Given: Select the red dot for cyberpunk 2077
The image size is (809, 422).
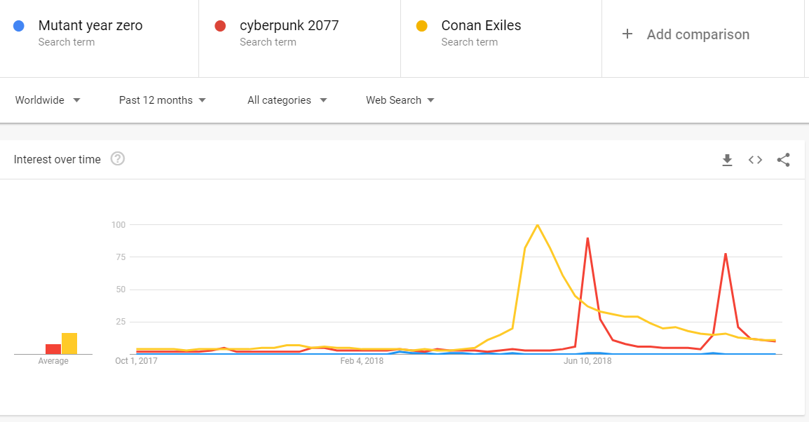Looking at the screenshot, I should click(x=220, y=26).
